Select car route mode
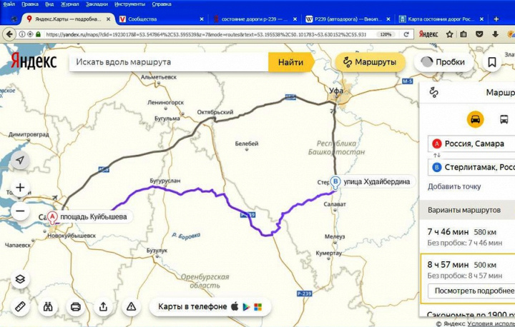Screen dimensions: 515x327 click(x=475, y=119)
